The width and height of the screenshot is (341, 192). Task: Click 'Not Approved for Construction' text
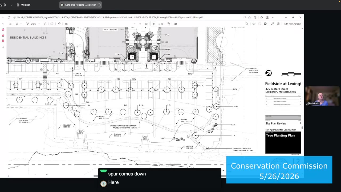click(281, 130)
